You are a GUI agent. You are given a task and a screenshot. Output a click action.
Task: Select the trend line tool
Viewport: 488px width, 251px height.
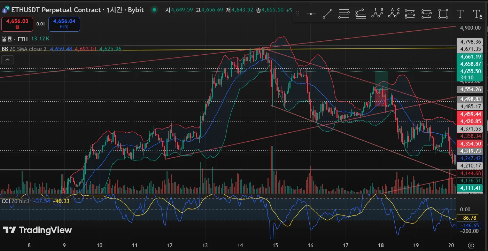pyautogui.click(x=327, y=14)
